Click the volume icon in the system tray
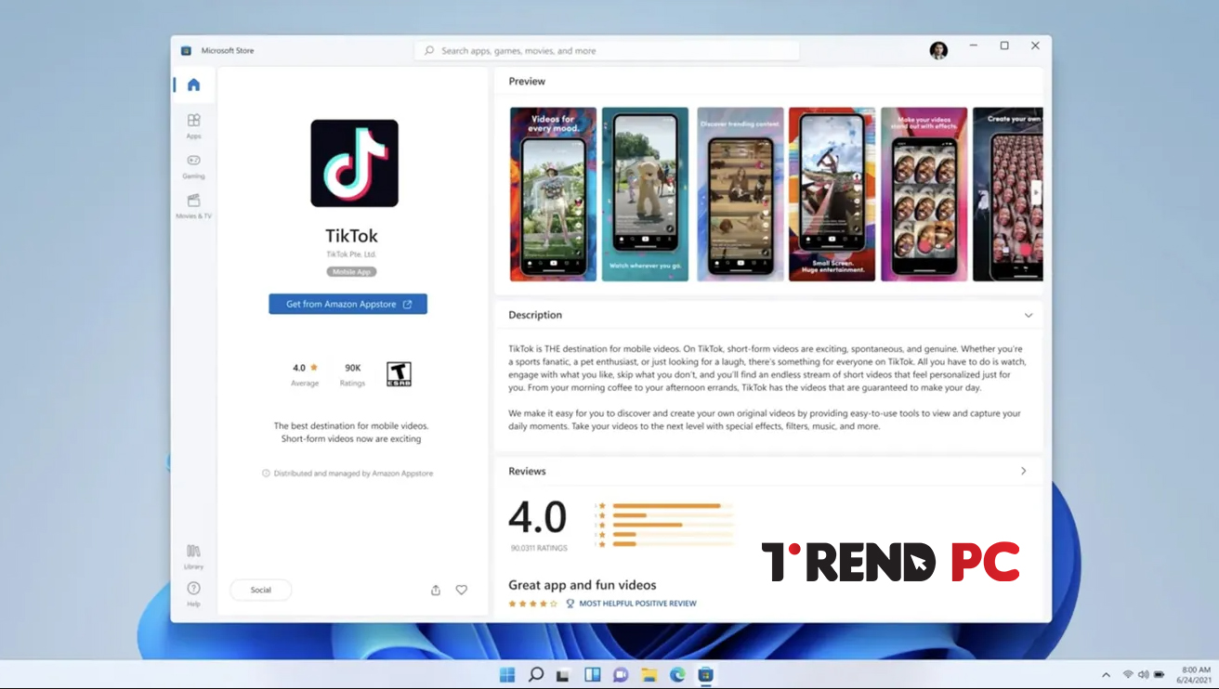The image size is (1219, 689). click(x=1143, y=674)
